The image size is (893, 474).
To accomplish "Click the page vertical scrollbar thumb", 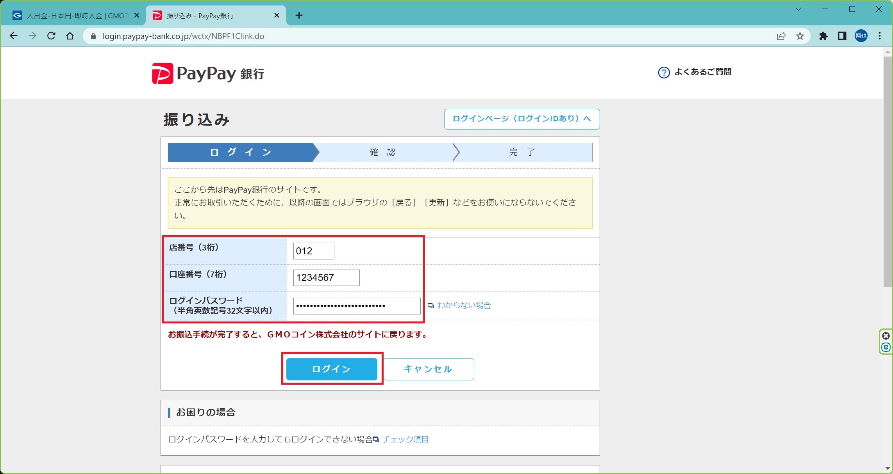I will point(888,172).
